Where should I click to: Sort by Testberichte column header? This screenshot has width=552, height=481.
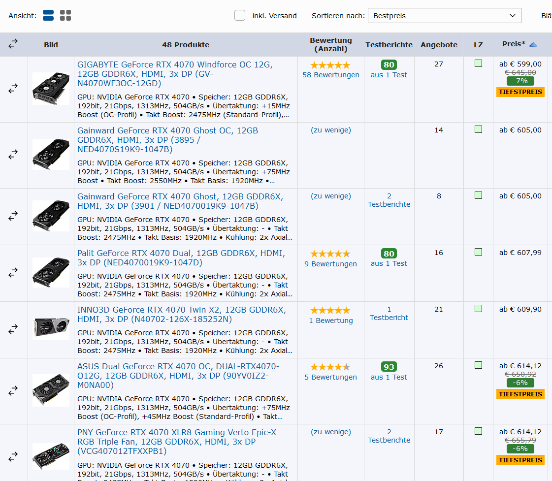pos(389,45)
